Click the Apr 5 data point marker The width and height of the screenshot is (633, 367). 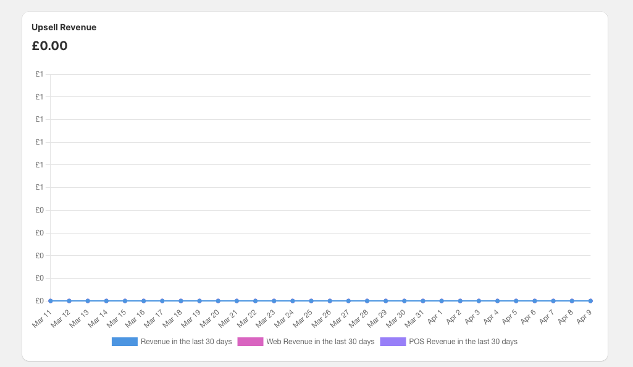(x=516, y=301)
